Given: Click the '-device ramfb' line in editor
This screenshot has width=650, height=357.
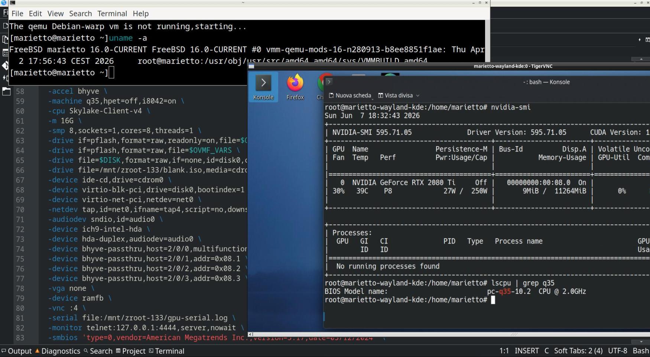Looking at the screenshot, I should pyautogui.click(x=79, y=298).
